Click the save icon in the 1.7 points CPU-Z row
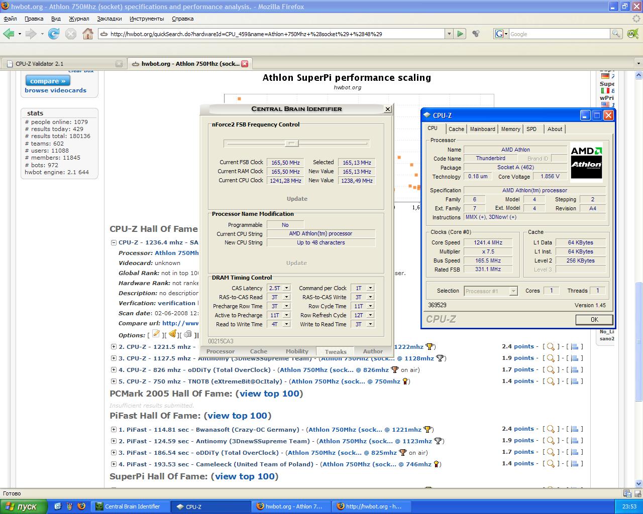Screen dimensions: 643x514 pyautogui.click(x=575, y=369)
